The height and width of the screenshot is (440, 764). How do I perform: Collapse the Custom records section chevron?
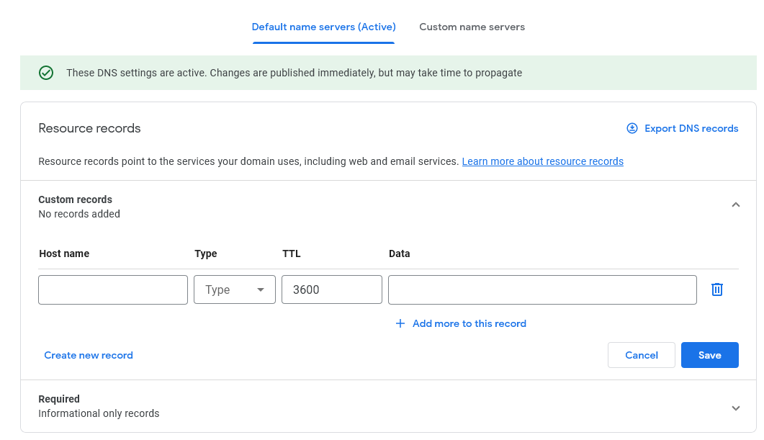tap(735, 205)
